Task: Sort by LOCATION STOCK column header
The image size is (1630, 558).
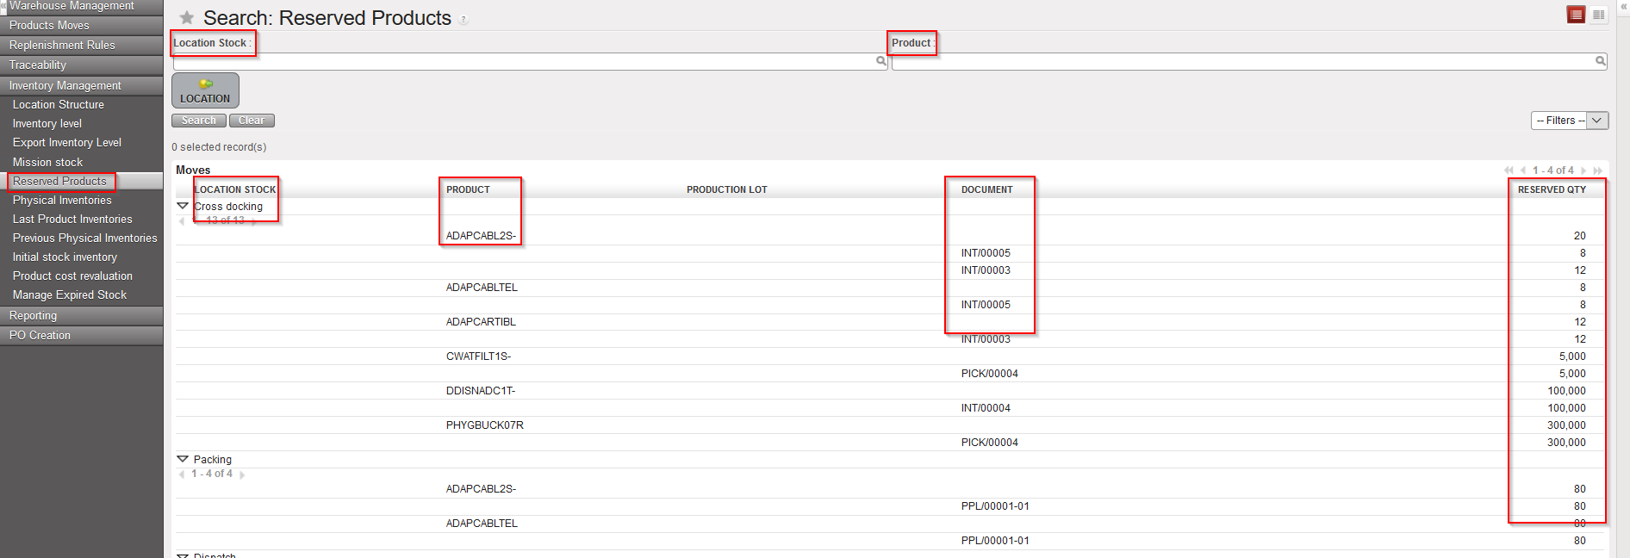Action: point(235,189)
